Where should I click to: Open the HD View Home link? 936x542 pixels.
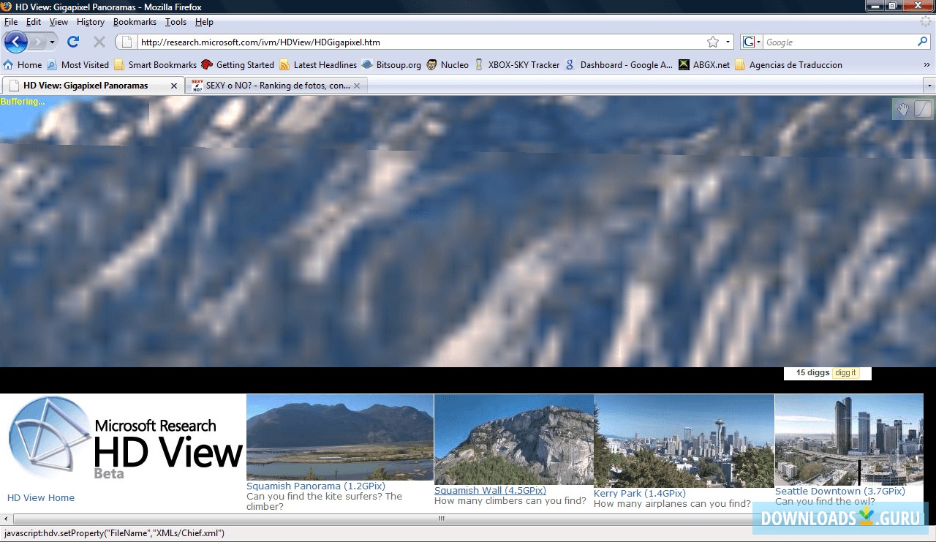[41, 498]
